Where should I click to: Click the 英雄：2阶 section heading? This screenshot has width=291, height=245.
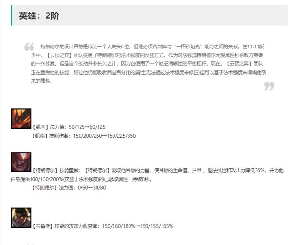pos(39,16)
